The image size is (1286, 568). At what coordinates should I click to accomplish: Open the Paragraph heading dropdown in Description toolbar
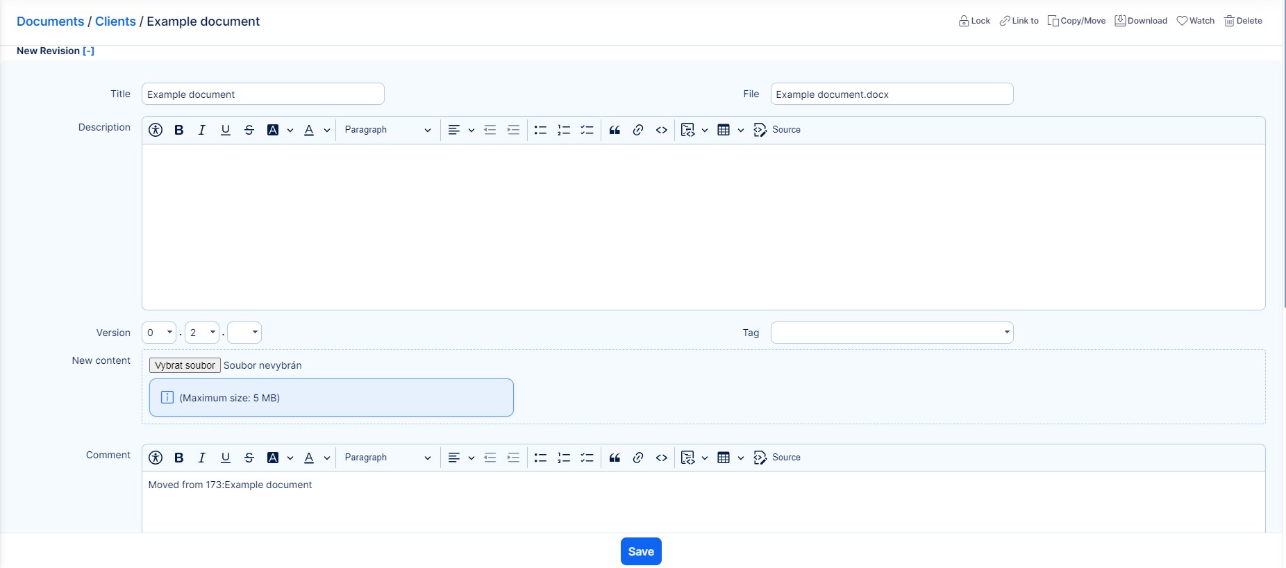387,130
